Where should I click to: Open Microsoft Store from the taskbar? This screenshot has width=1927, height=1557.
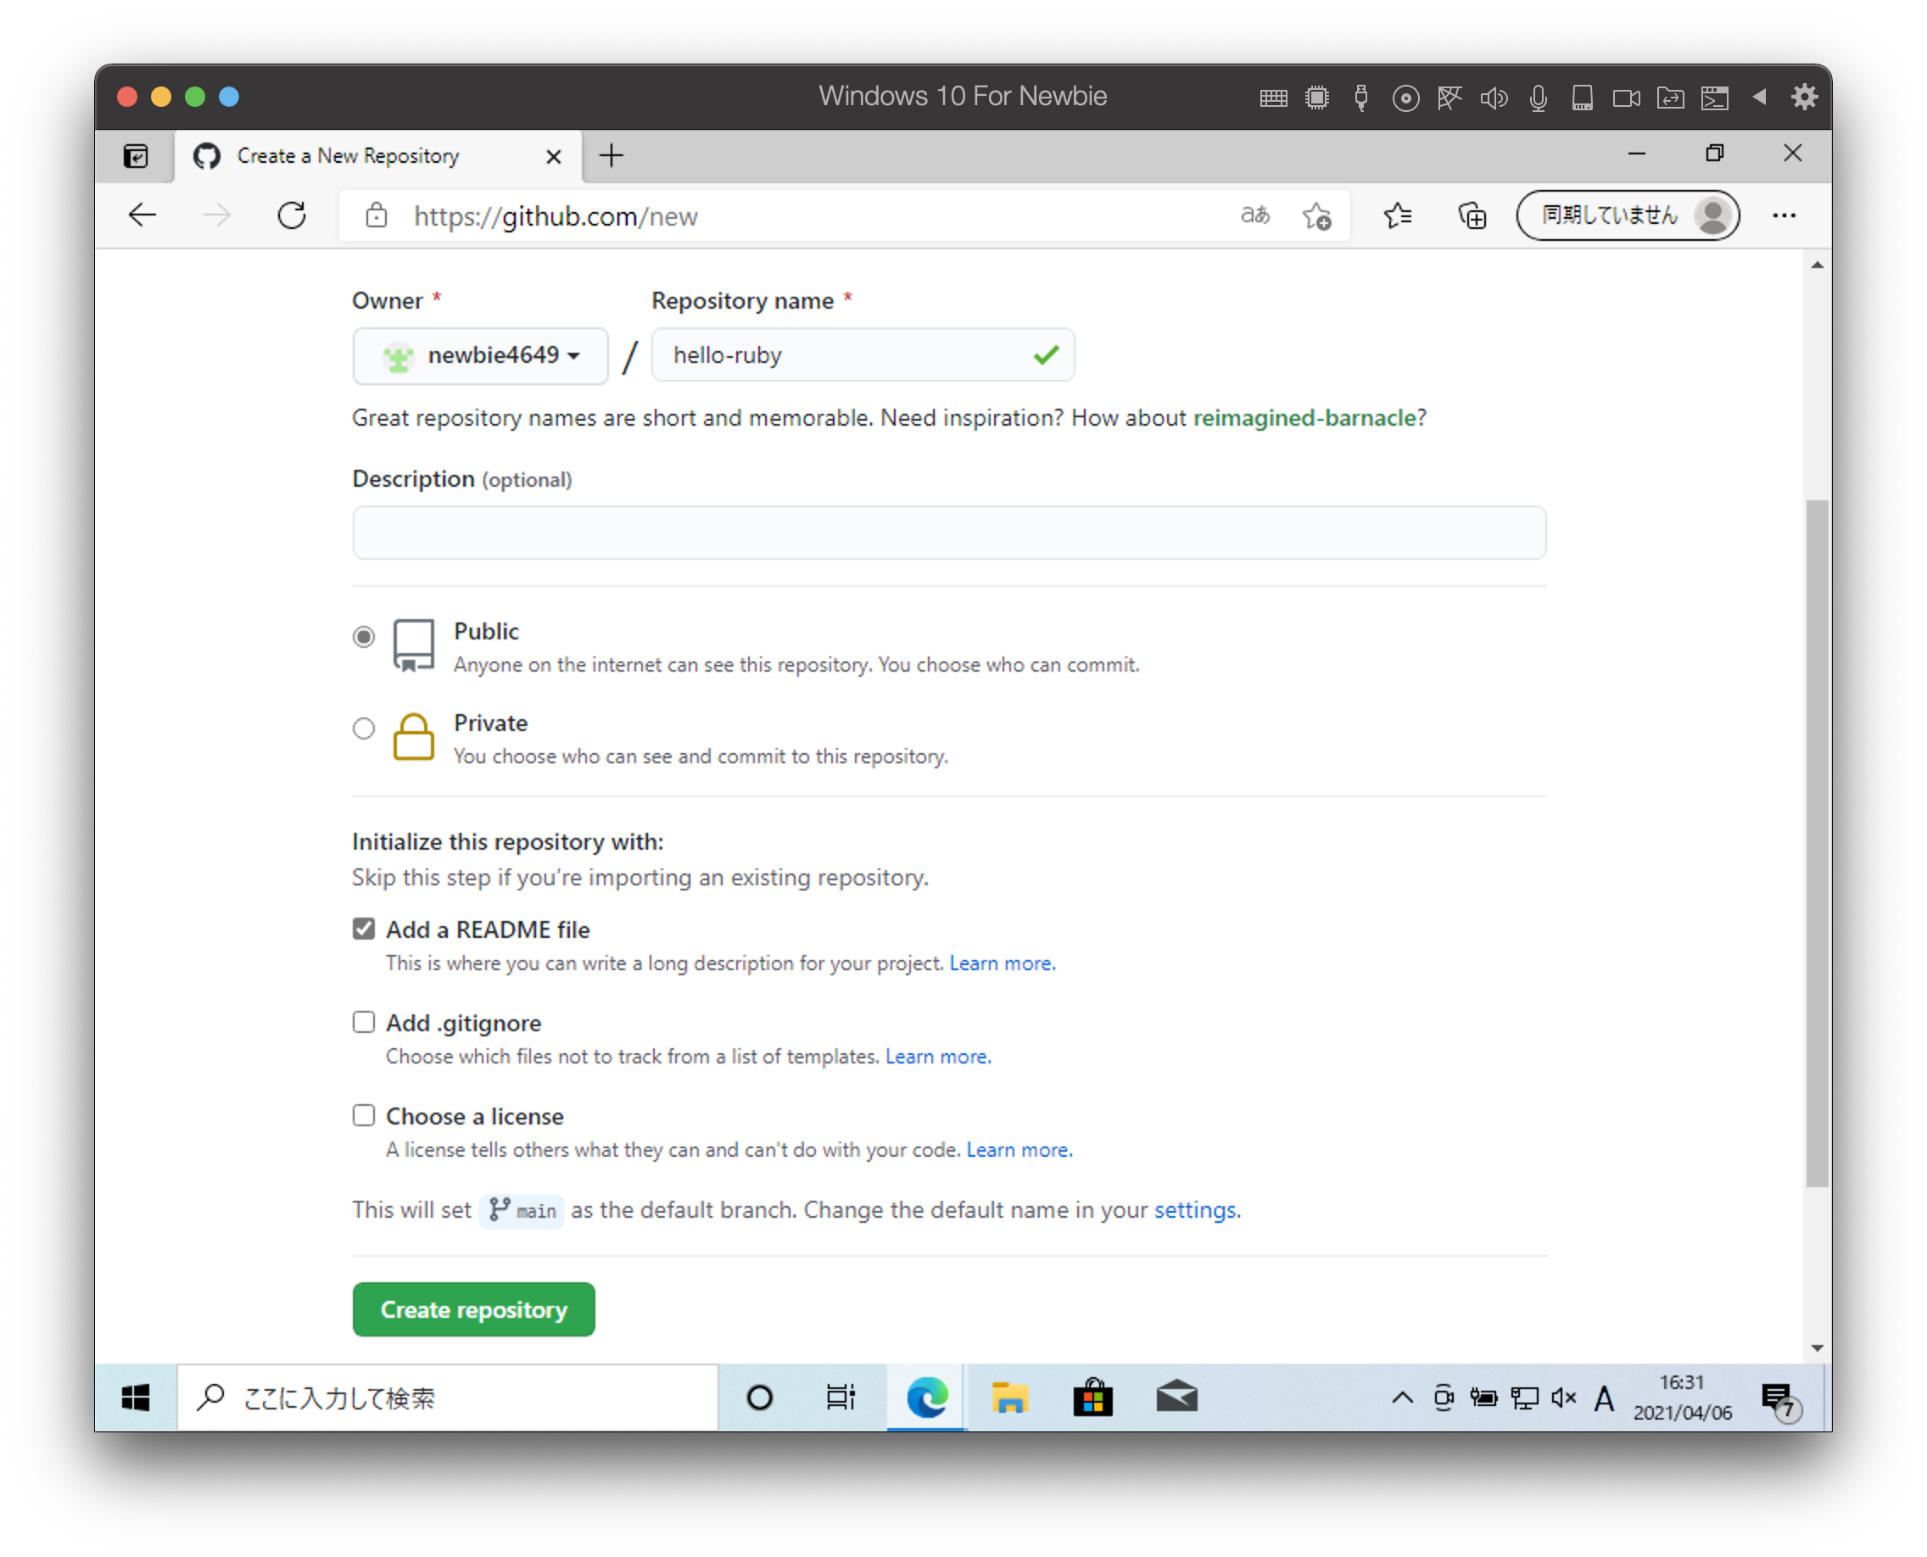pyautogui.click(x=1092, y=1397)
